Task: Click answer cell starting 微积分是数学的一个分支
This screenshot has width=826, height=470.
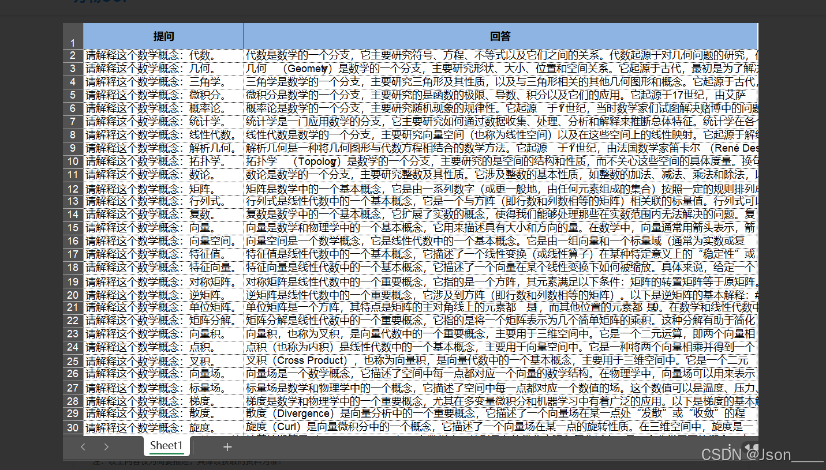Action: (x=500, y=95)
